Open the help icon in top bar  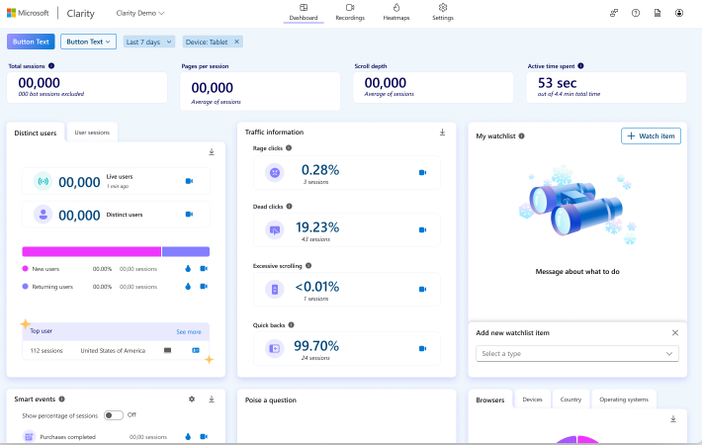(x=636, y=13)
